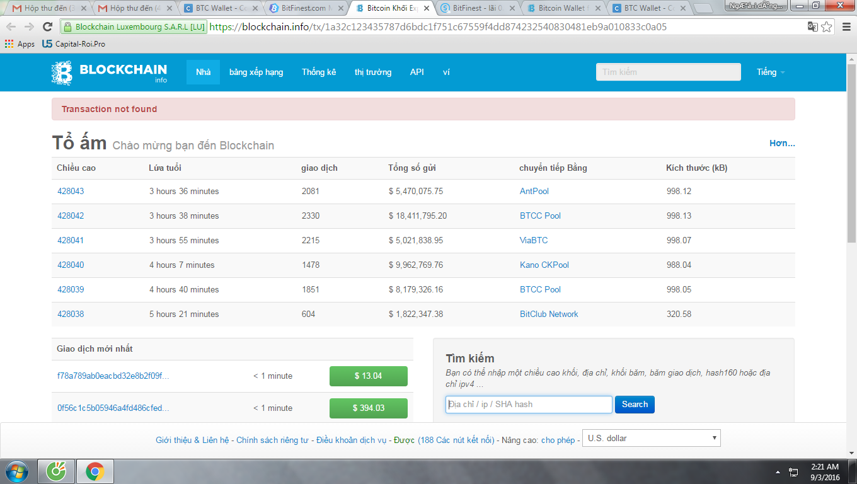This screenshot has height=484, width=857.
Task: Open block height 428043 link
Action: [x=71, y=192]
